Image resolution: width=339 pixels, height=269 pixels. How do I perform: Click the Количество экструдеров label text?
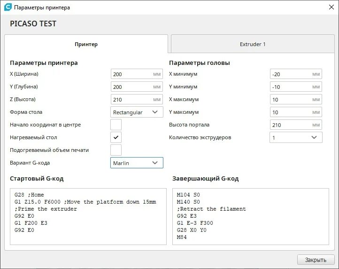click(200, 137)
